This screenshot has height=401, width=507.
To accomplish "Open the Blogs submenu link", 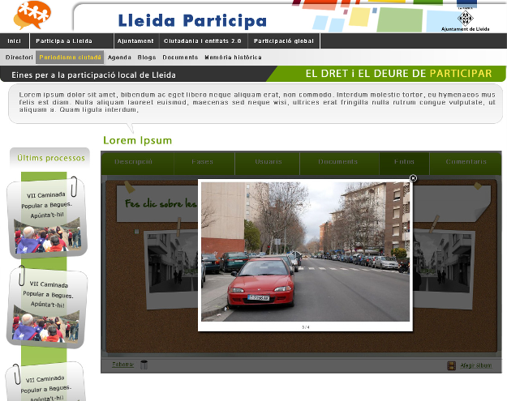I will click(x=147, y=58).
